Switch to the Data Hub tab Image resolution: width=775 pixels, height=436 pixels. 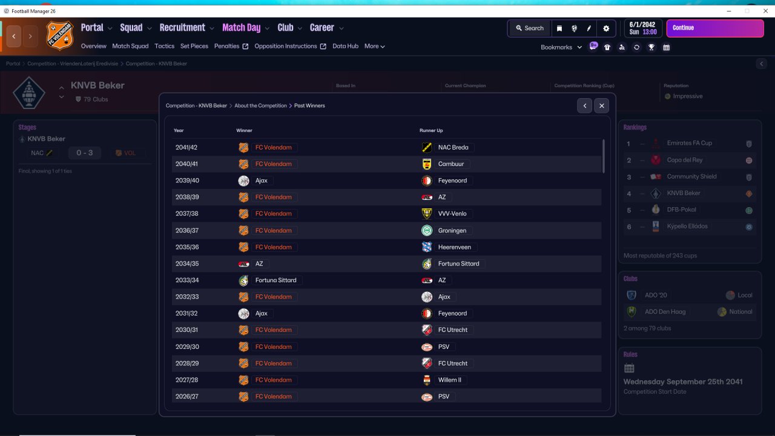[x=346, y=46]
